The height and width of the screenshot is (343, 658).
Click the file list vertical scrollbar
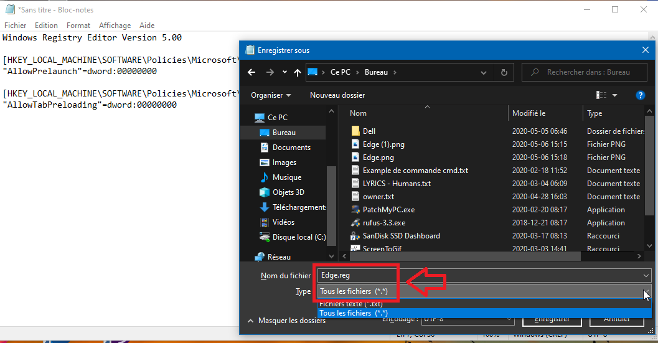pyautogui.click(x=649, y=166)
